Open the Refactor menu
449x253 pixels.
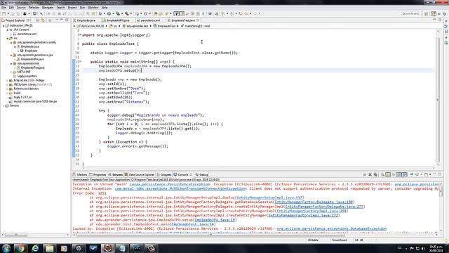(34, 8)
